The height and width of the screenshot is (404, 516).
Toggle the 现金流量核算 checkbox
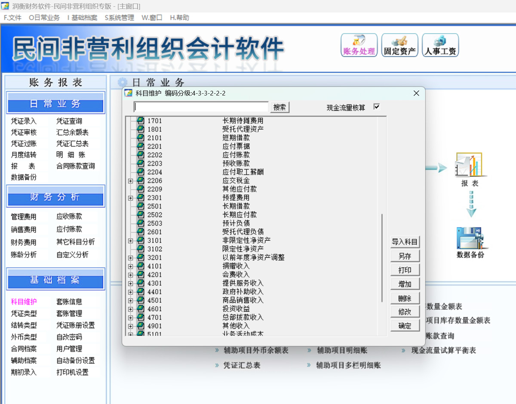(x=377, y=107)
